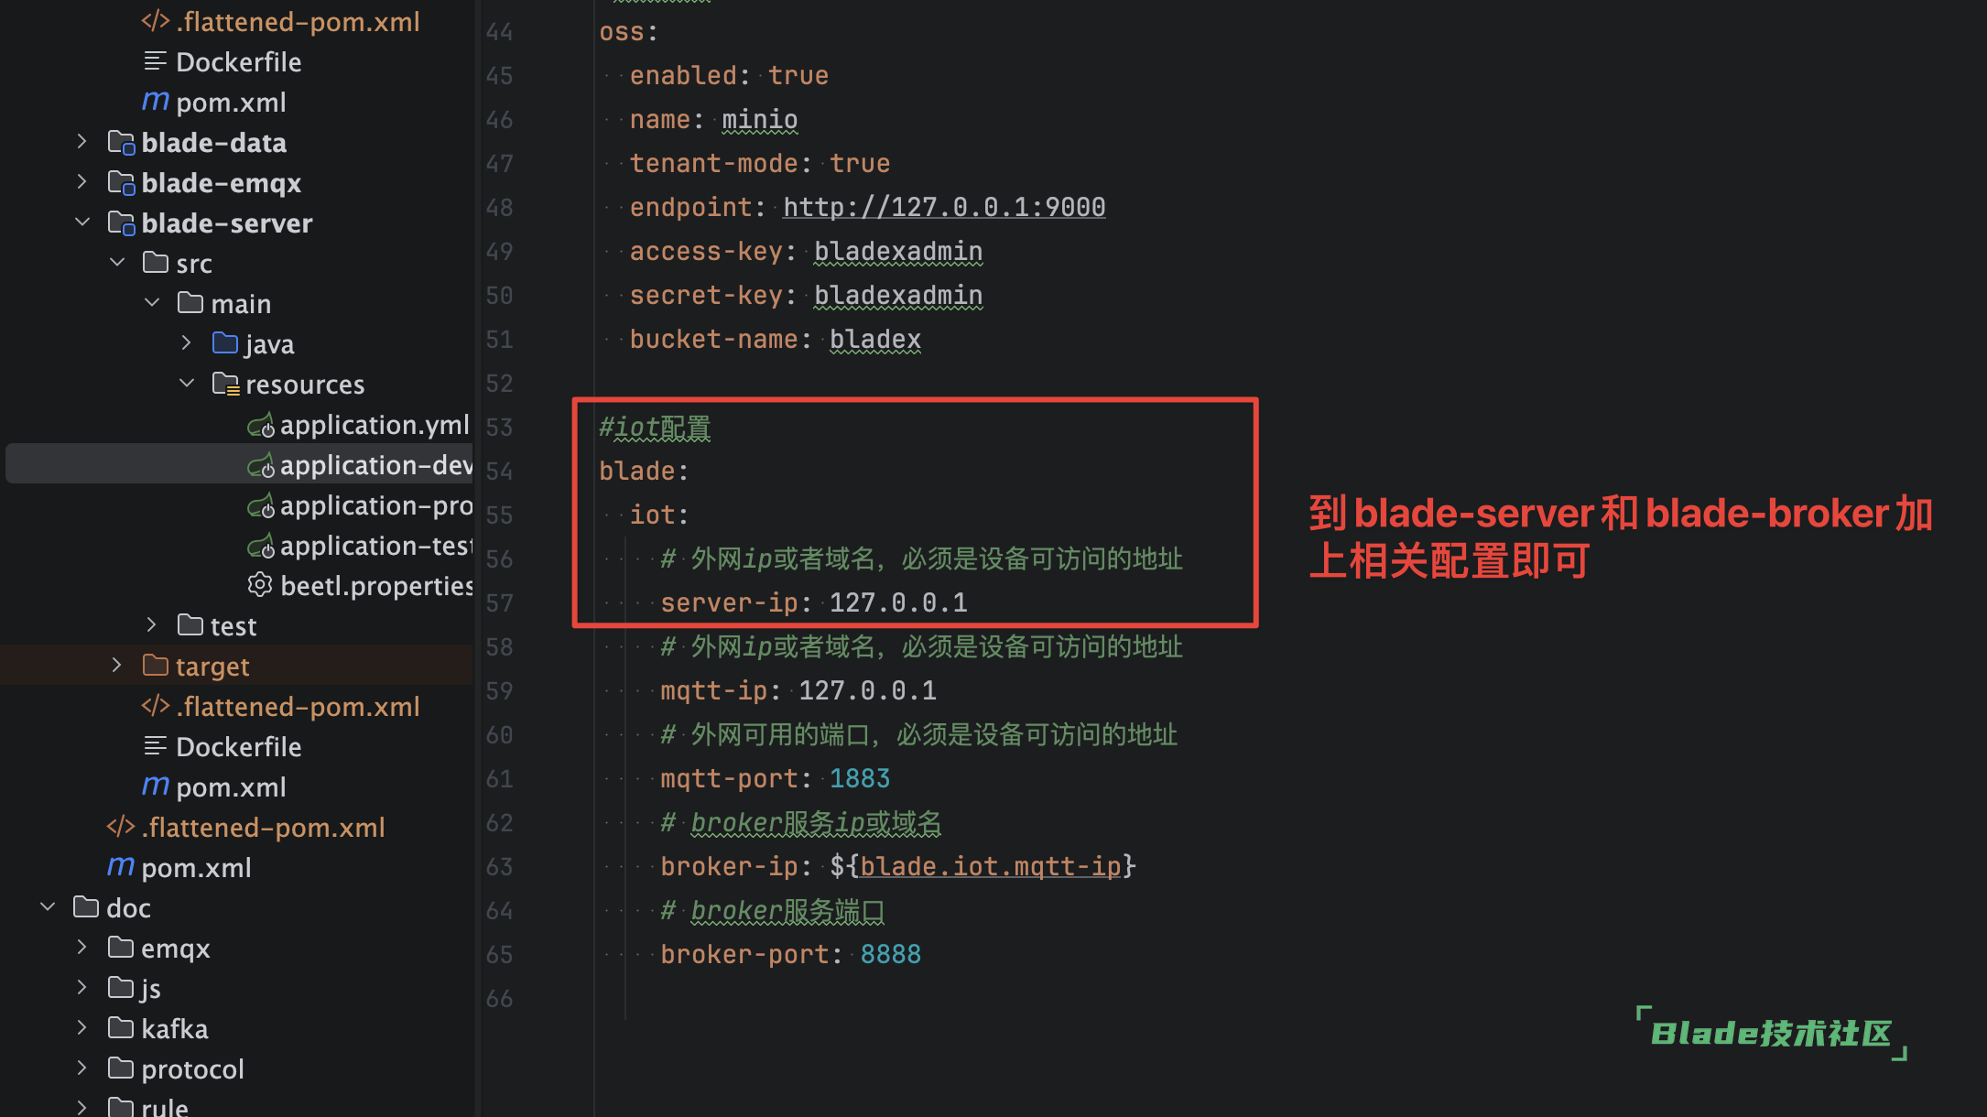This screenshot has height=1117, width=1987.
Task: Select the protocol folder
Action: click(x=192, y=1068)
